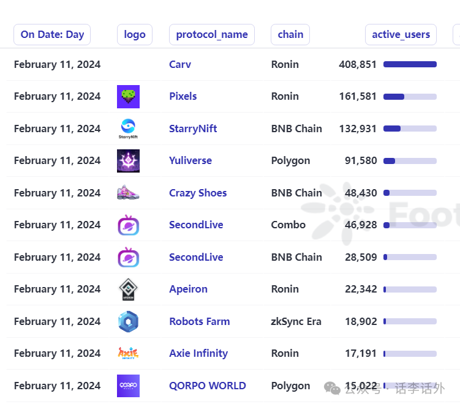Open the Axie Infinity protocol link

coord(198,354)
